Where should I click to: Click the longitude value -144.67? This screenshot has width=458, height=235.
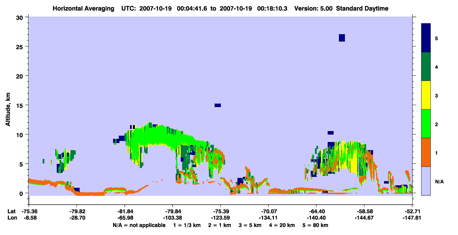click(364, 218)
